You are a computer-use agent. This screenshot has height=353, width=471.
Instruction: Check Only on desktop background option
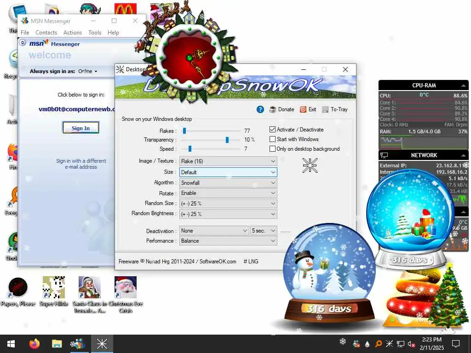272,149
